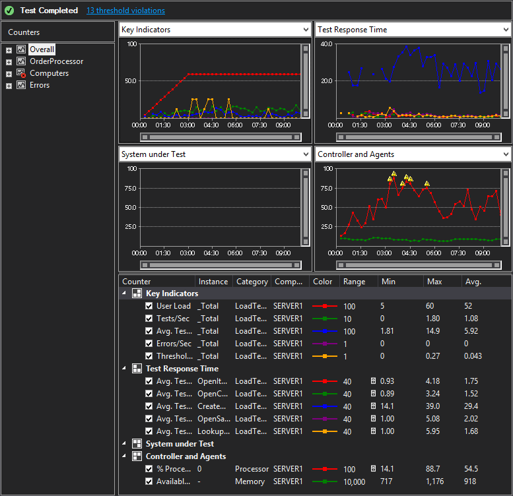Sort by the Instance column header
This screenshot has width=513, height=496.
point(213,282)
